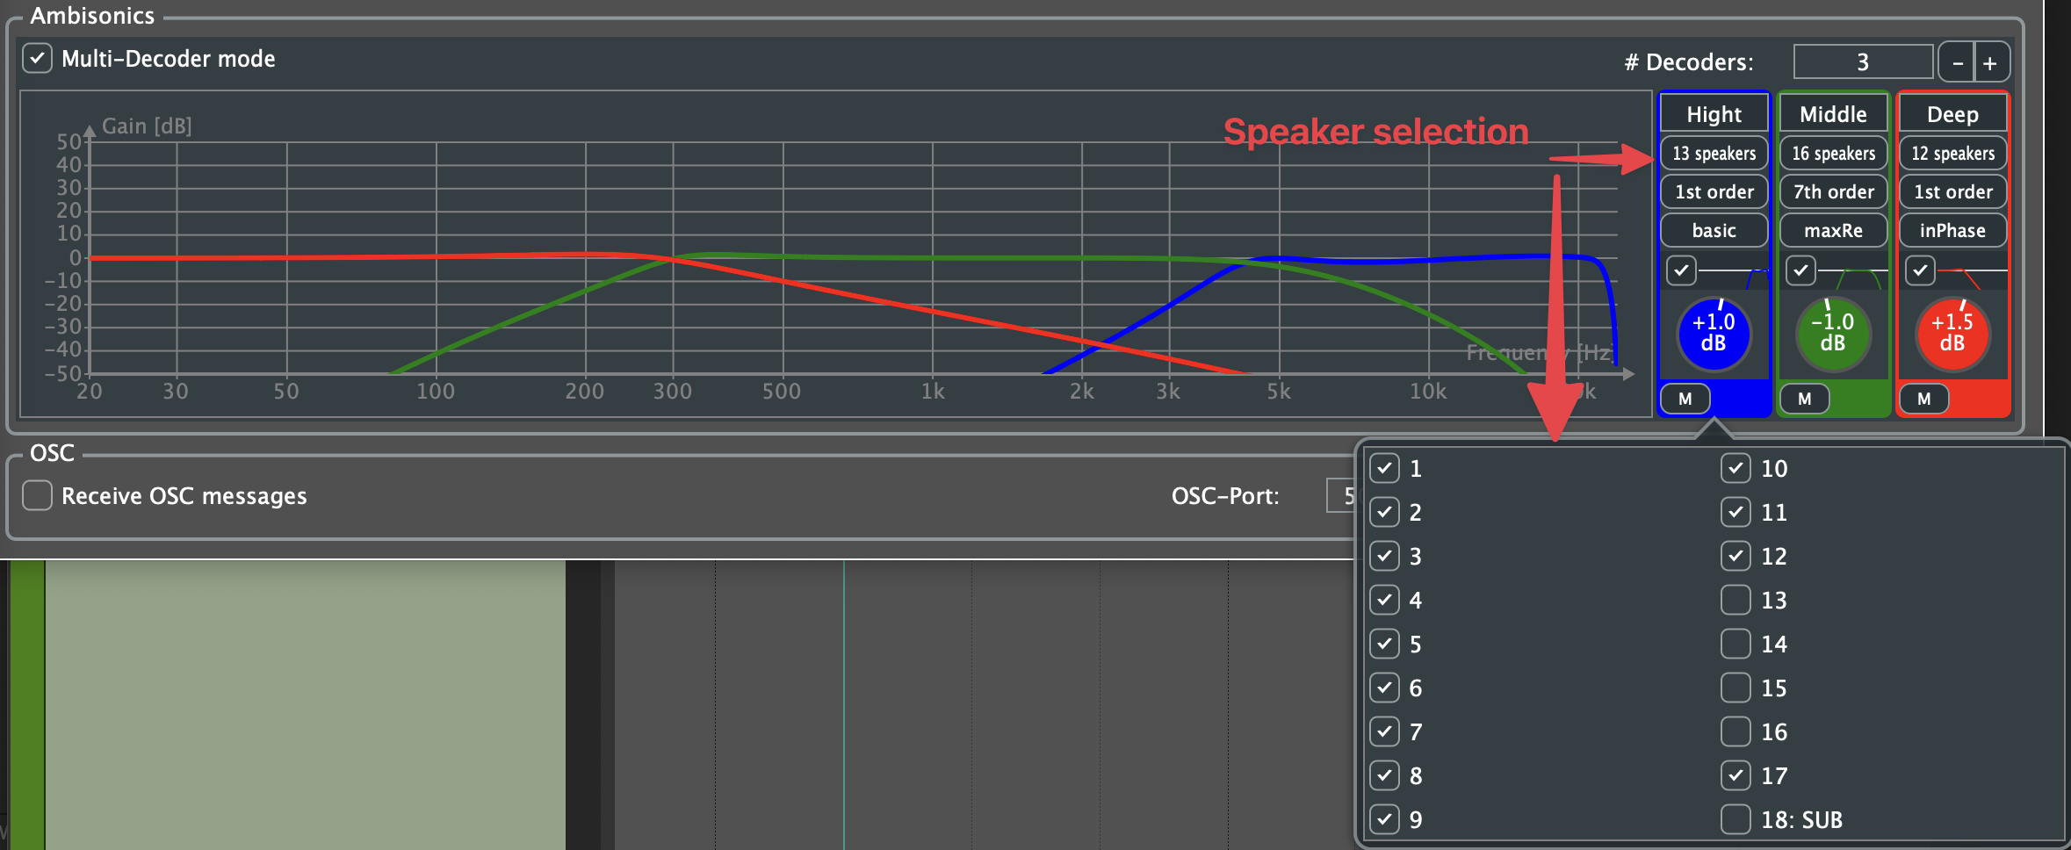Screen dimensions: 2071x850
Task: Click the plus button to add decoder
Action: point(1990,63)
